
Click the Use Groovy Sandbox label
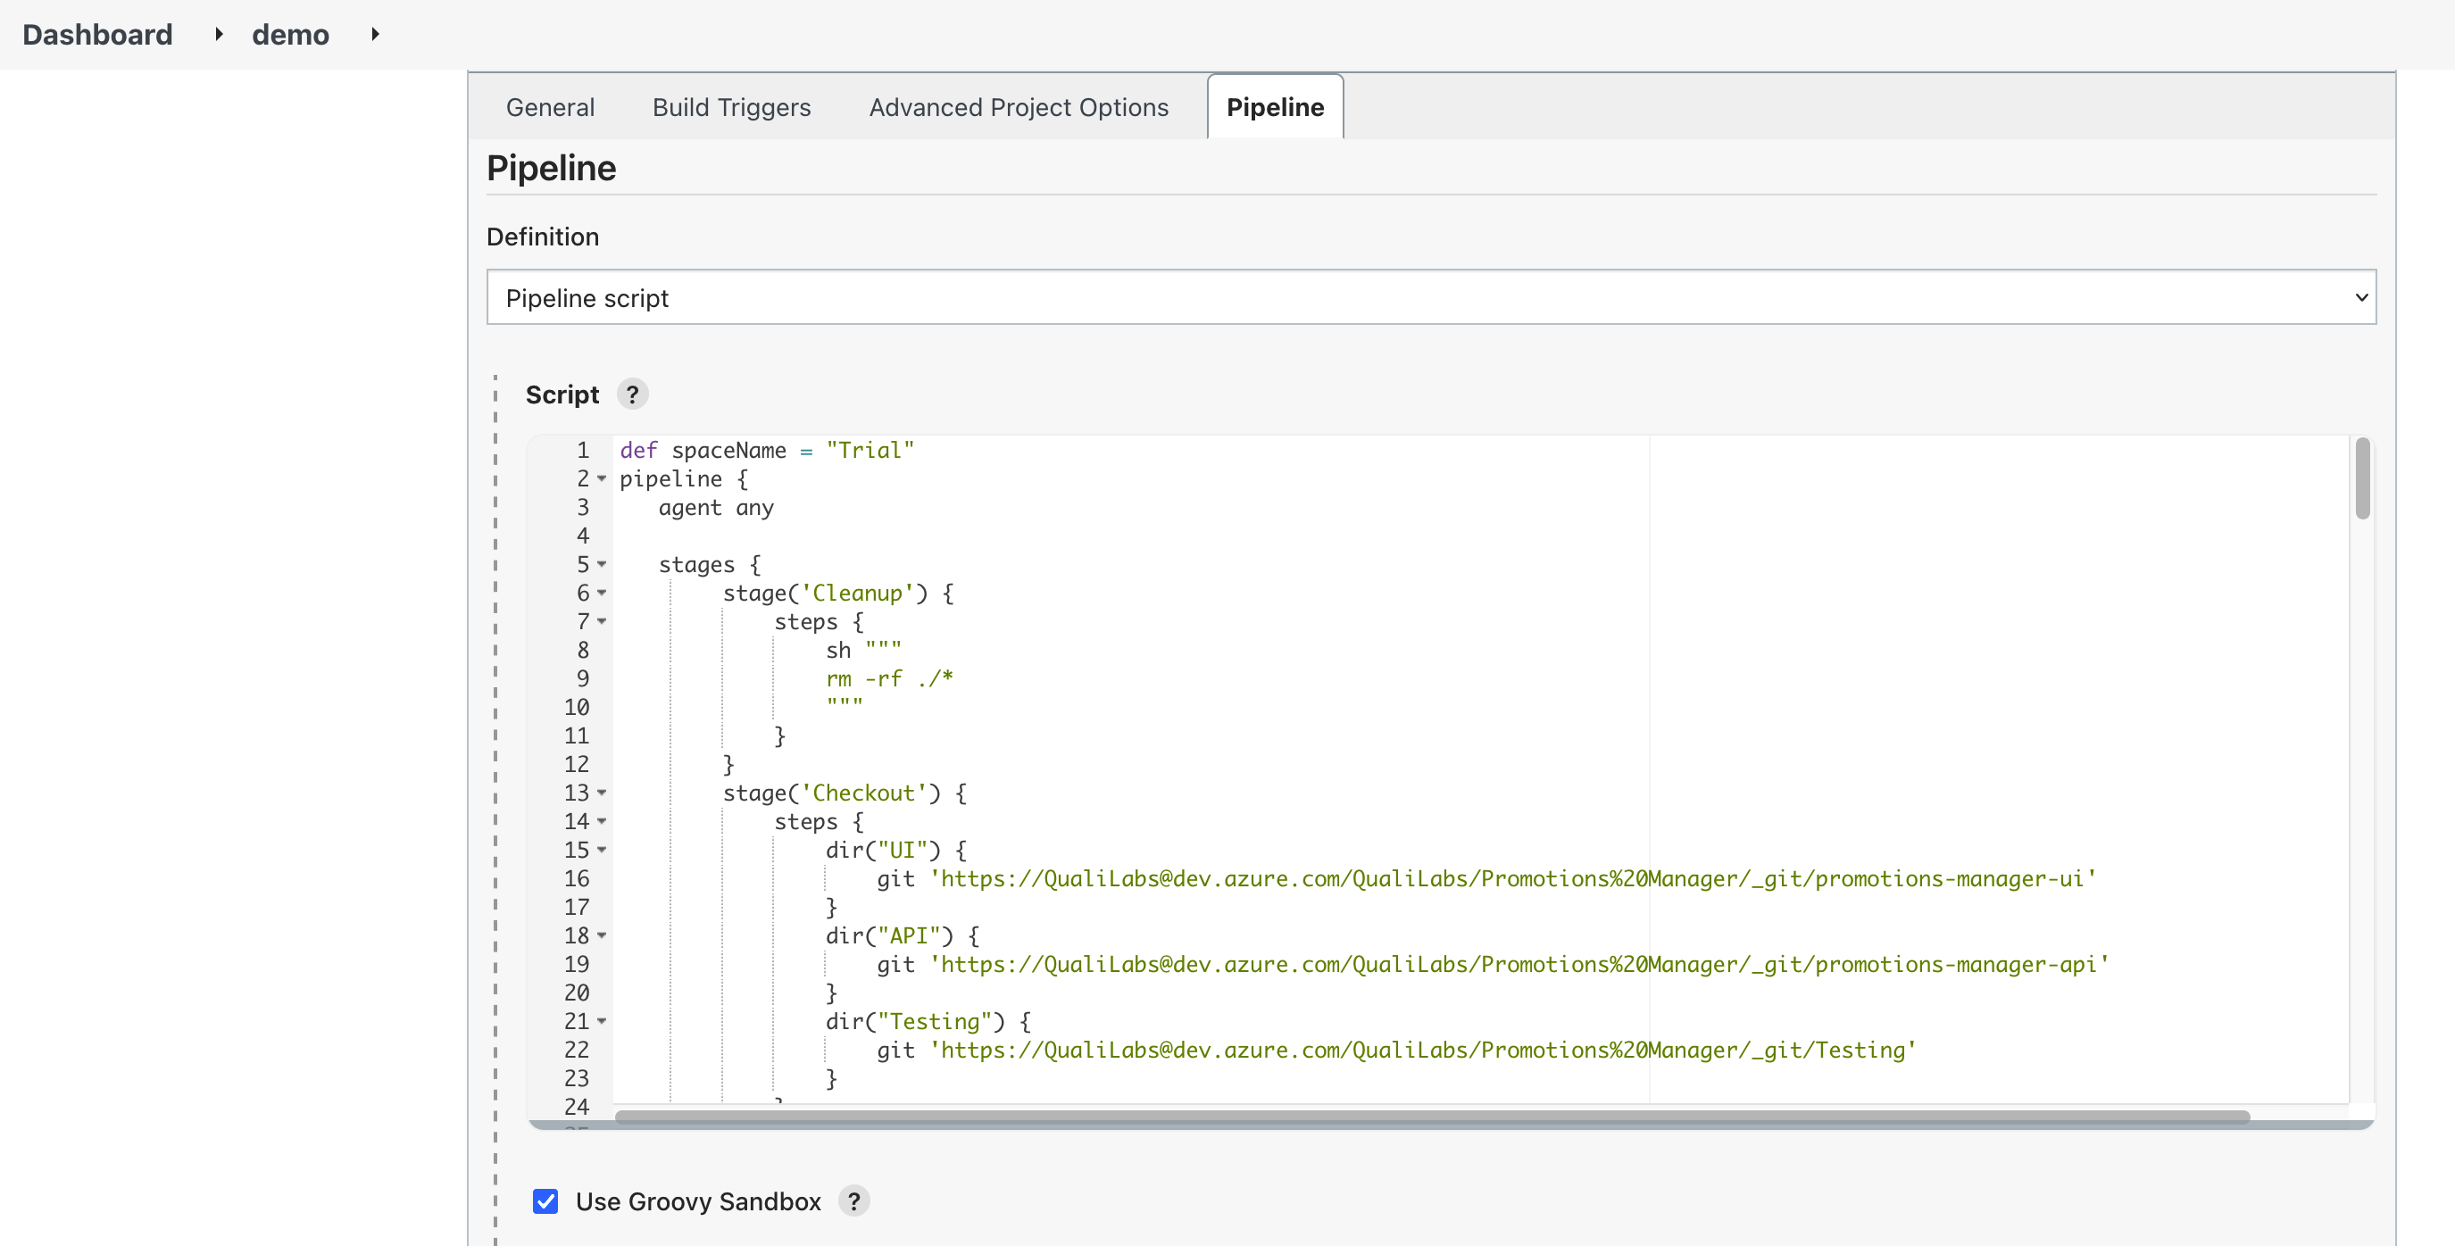pyautogui.click(x=697, y=1201)
